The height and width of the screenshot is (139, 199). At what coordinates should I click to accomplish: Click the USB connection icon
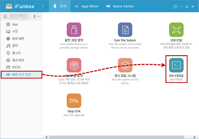coord(34,16)
